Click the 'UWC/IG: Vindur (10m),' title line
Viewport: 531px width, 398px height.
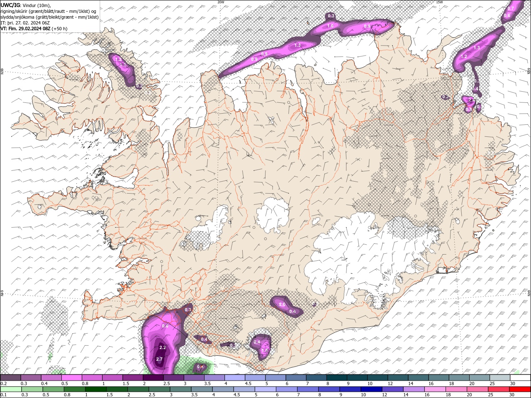click(26, 5)
